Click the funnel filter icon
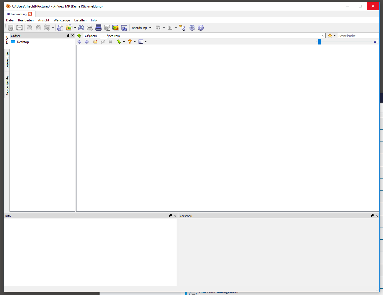The height and width of the screenshot is (295, 383). tap(130, 42)
